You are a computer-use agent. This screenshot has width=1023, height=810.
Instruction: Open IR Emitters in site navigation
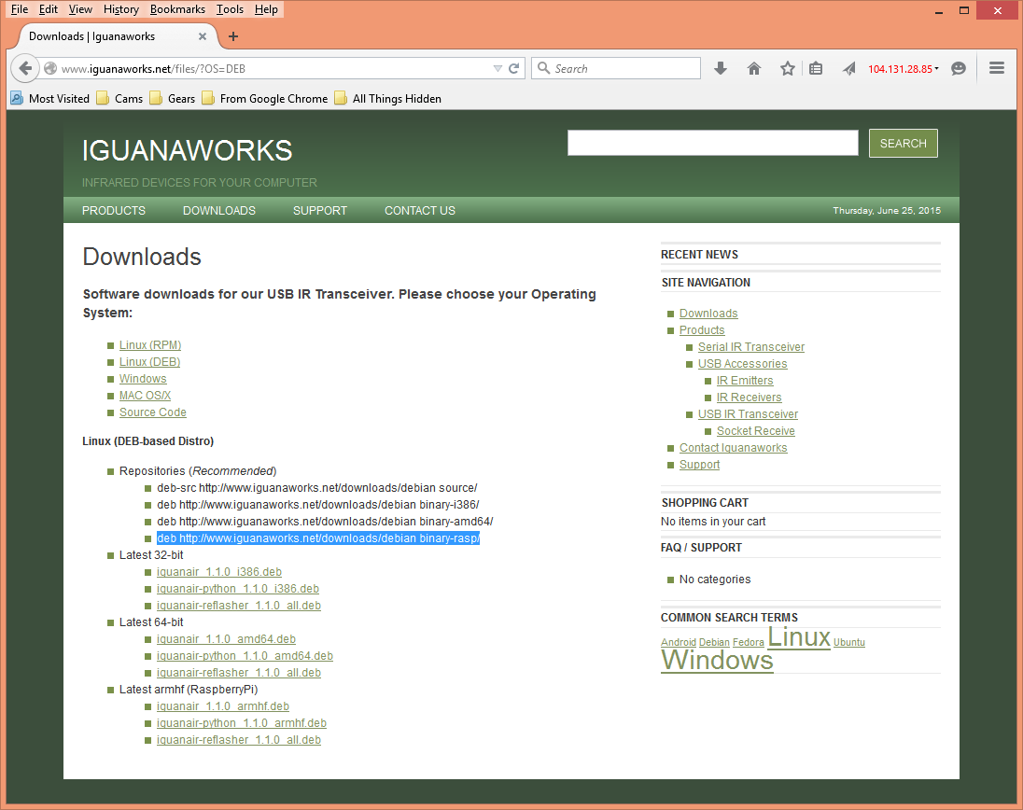pos(745,381)
